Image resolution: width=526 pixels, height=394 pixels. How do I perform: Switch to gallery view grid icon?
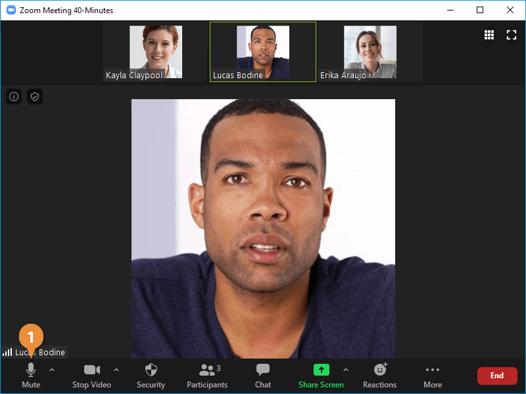click(489, 35)
